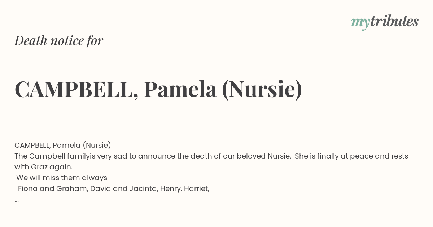Click the "We will miss them always" line

pyautogui.click(x=62, y=178)
